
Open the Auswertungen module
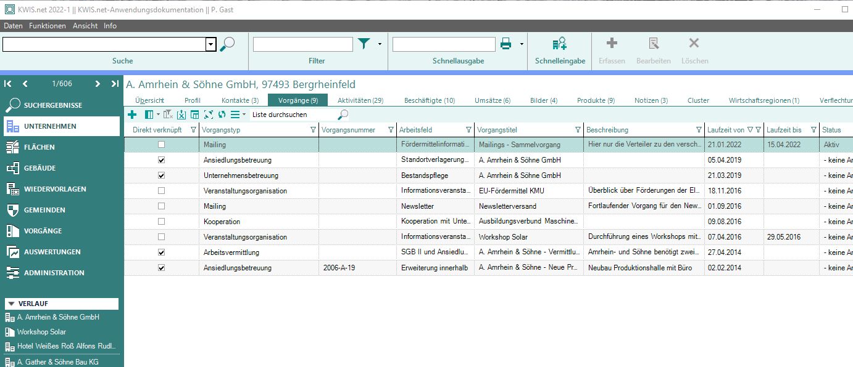[62, 252]
